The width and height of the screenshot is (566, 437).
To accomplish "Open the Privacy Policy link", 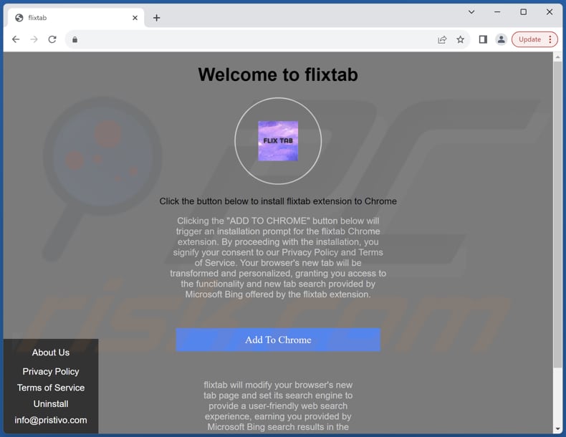I will pyautogui.click(x=51, y=371).
